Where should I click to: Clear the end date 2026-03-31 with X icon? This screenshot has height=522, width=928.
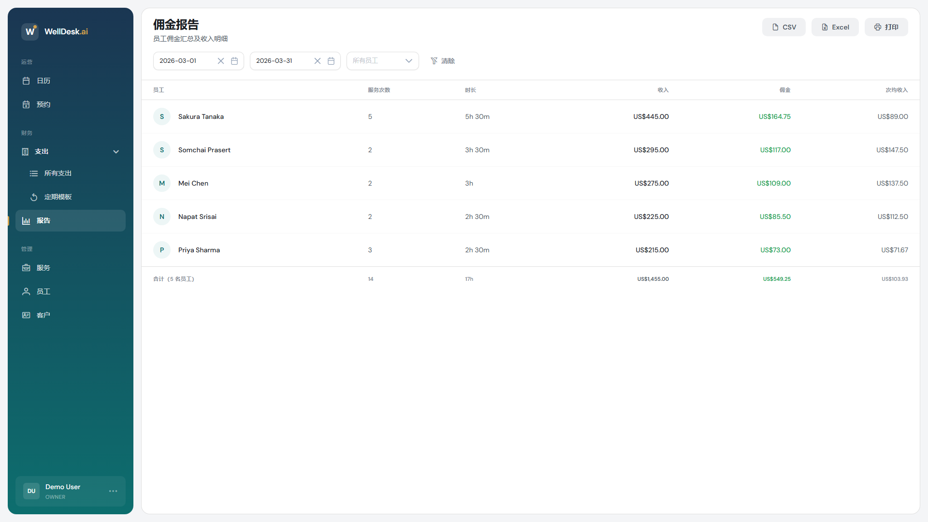[x=318, y=61]
